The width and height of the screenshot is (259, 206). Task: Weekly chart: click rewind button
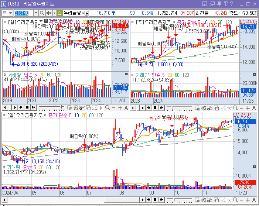(149, 108)
